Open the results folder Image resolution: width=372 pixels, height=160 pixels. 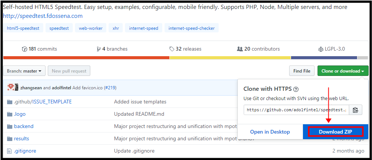21,138
